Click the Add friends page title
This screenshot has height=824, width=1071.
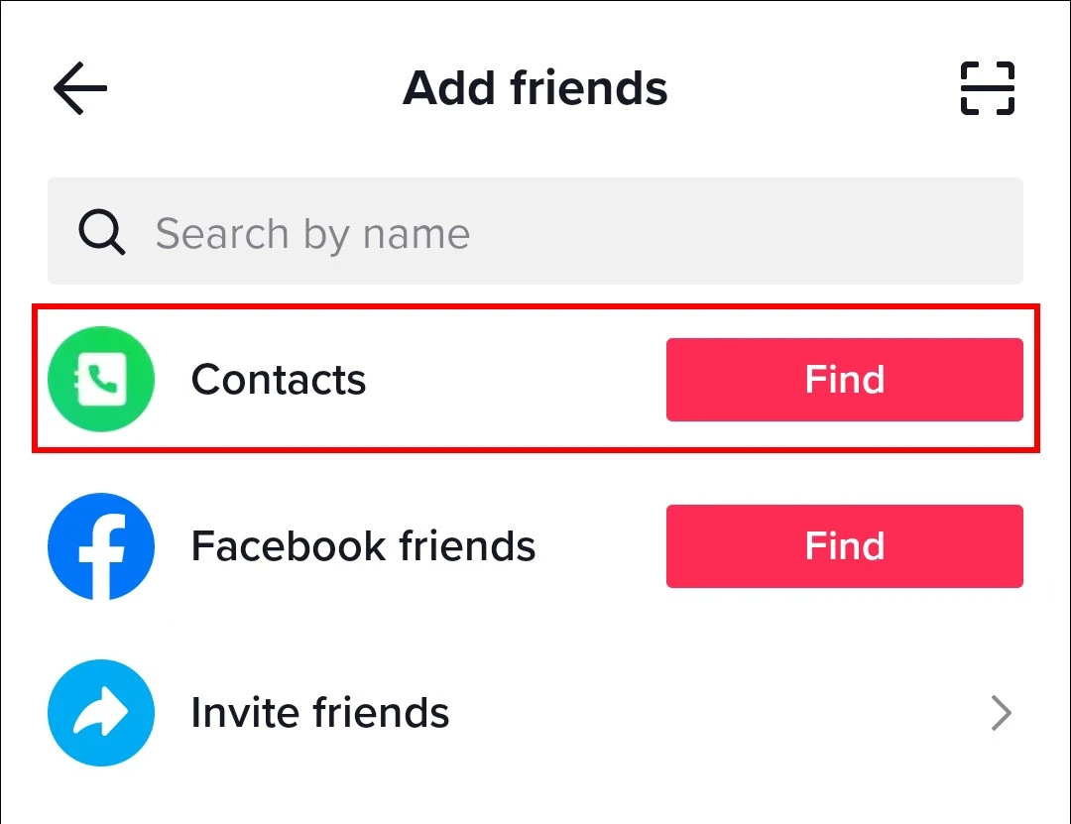535,88
